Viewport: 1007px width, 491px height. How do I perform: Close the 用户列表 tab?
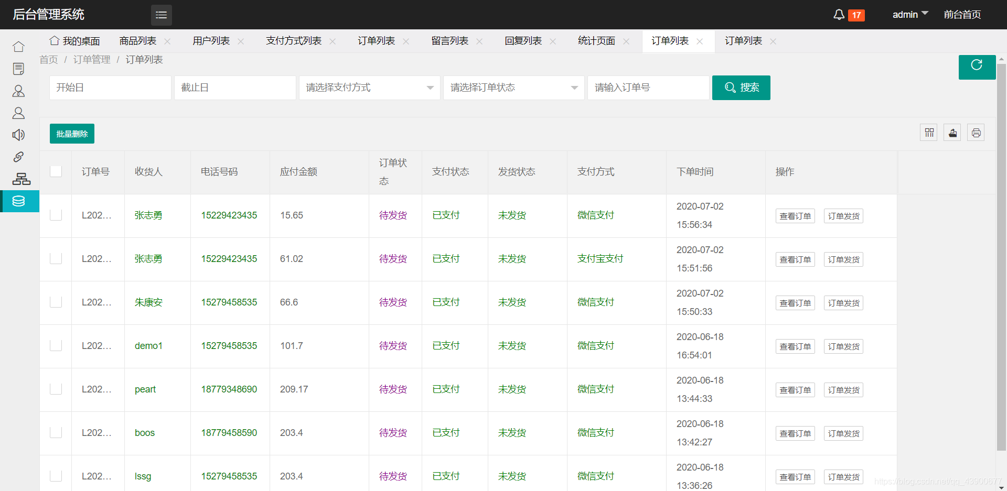pos(241,41)
